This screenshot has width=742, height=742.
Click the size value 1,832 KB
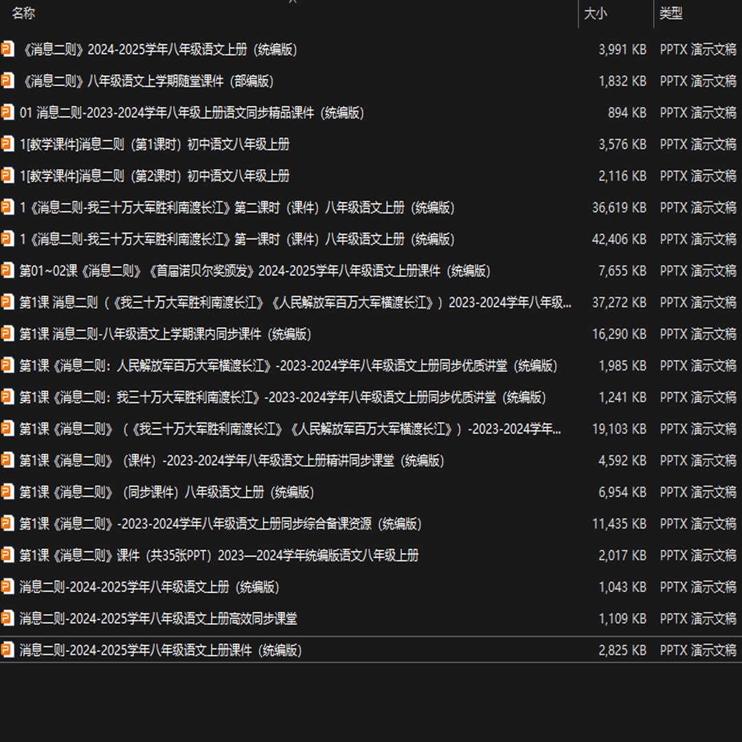click(x=622, y=81)
